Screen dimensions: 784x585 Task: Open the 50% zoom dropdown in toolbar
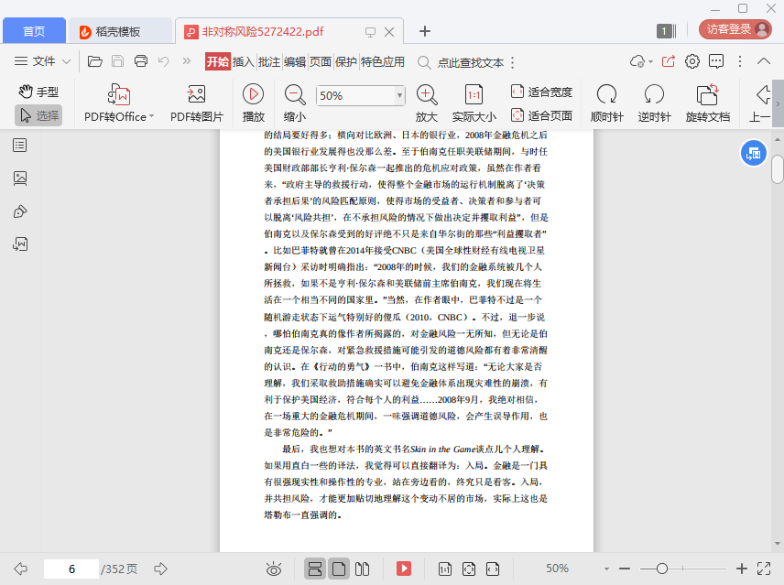click(x=399, y=95)
